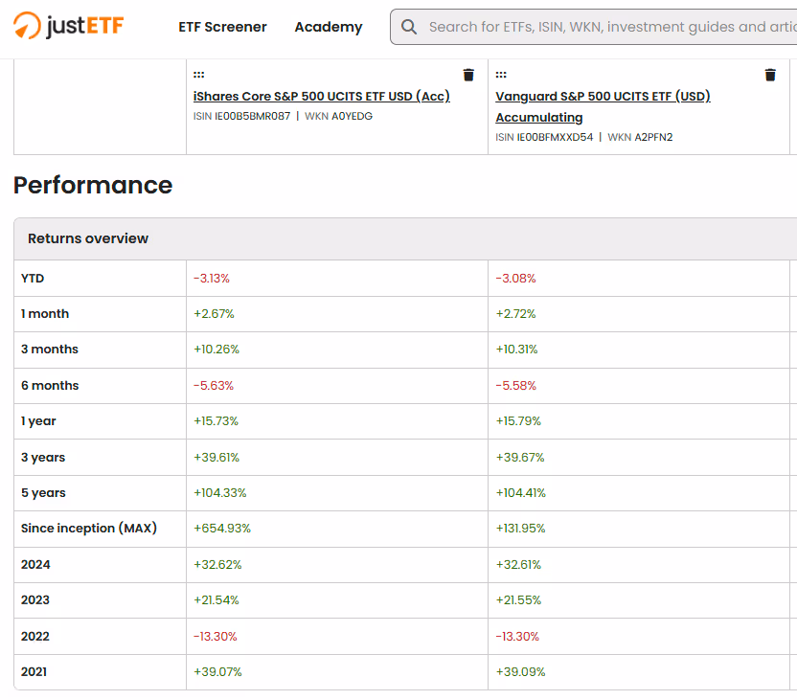Open iShares Core S&P 500 UCITS ETF link
The image size is (797, 700).
click(321, 96)
